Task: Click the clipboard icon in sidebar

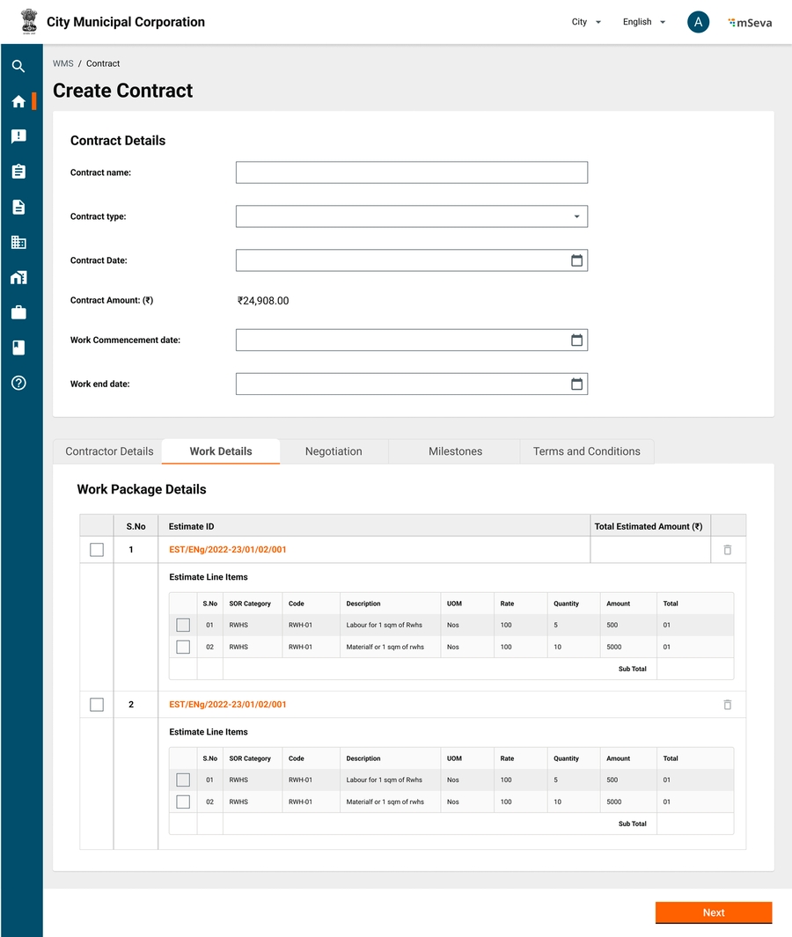Action: tap(18, 172)
